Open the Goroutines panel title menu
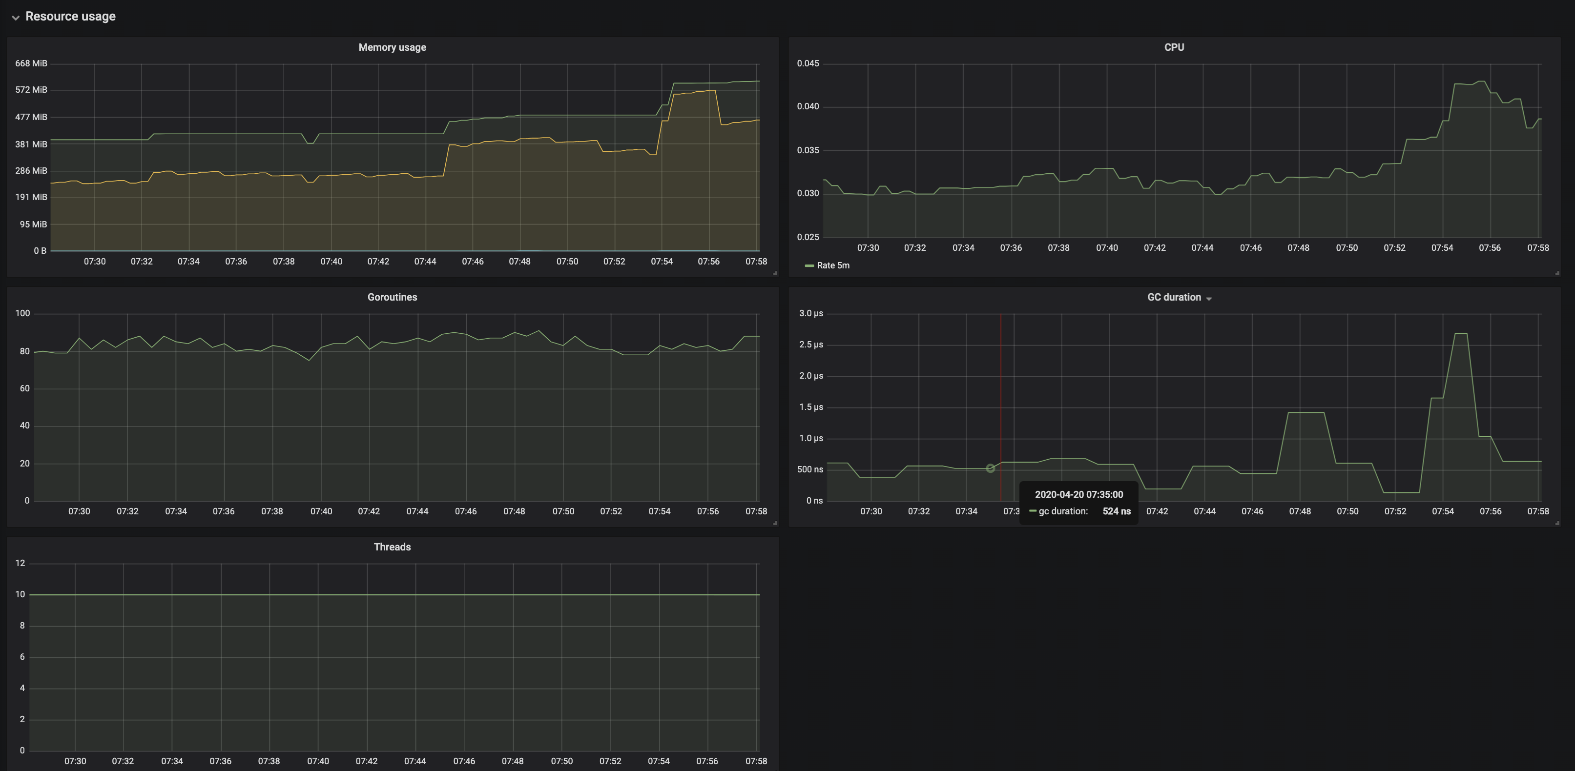 392,297
